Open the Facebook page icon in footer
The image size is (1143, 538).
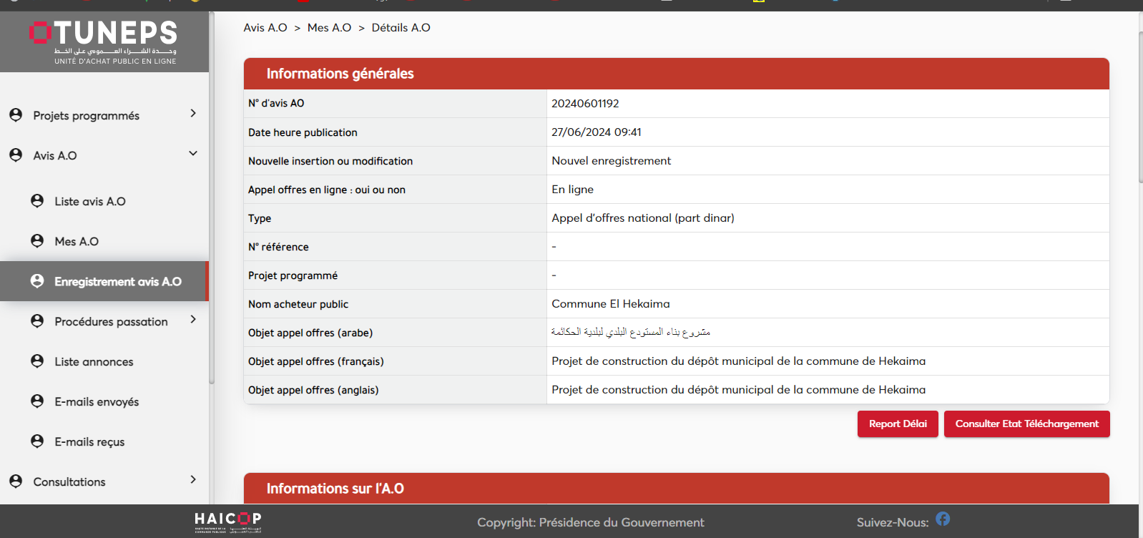(x=943, y=519)
